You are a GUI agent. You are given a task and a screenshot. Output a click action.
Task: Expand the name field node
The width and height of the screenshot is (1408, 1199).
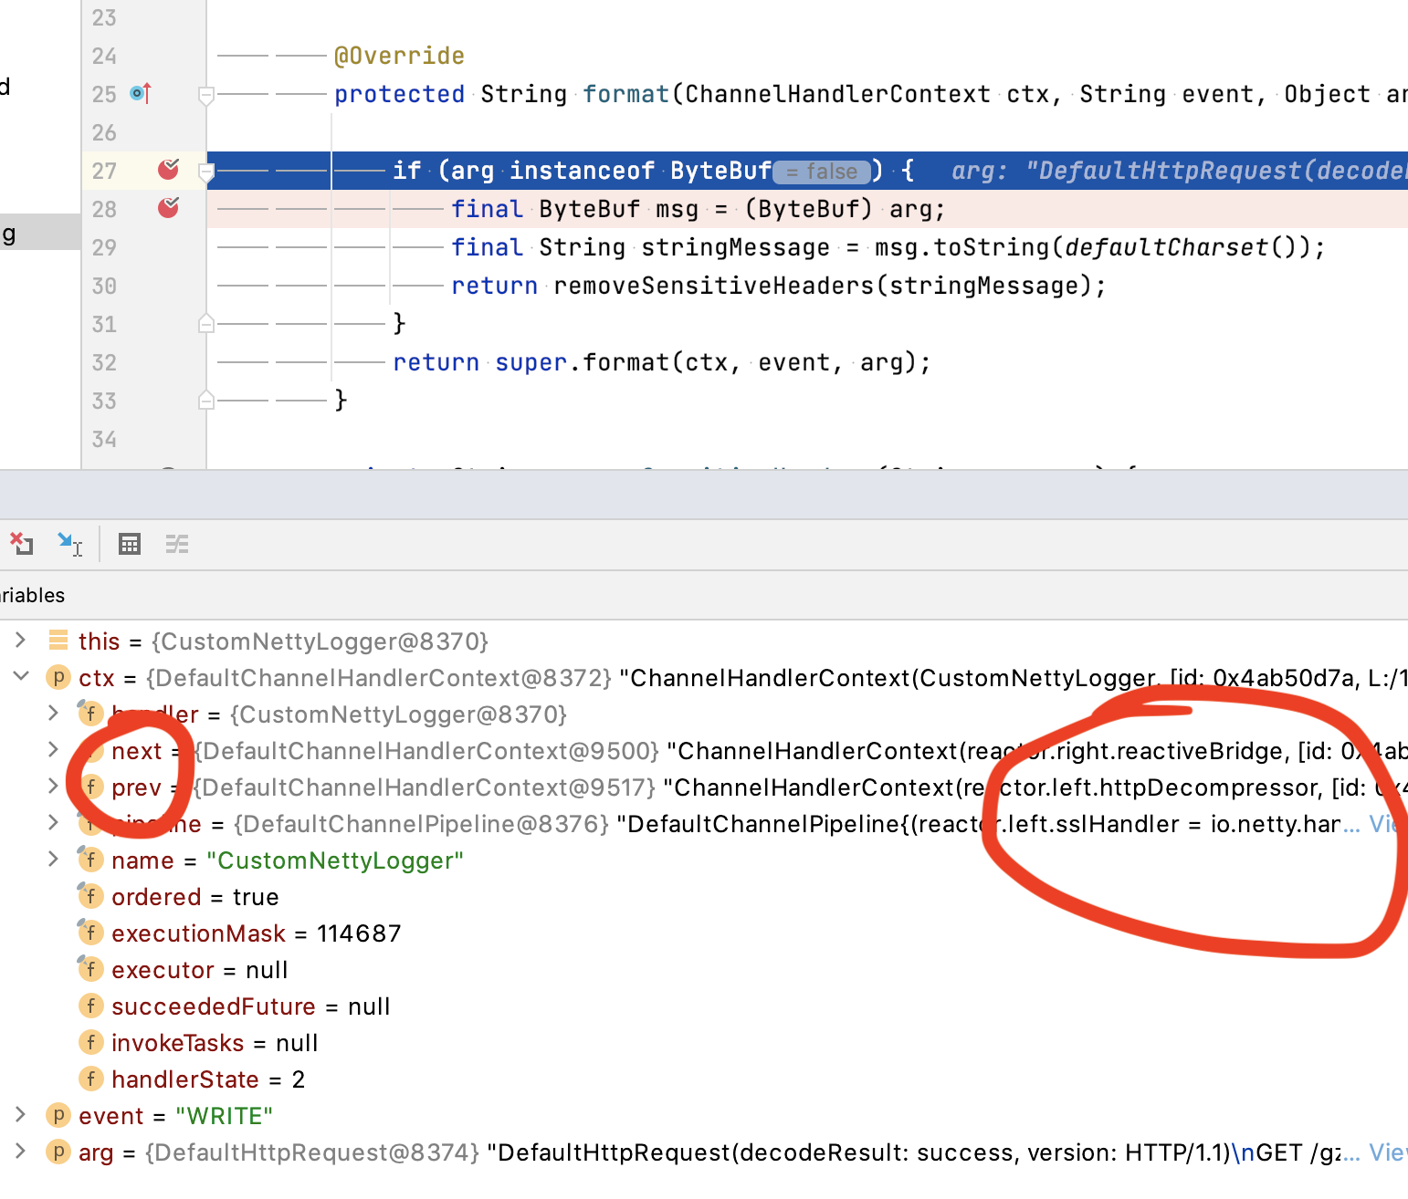click(x=53, y=860)
